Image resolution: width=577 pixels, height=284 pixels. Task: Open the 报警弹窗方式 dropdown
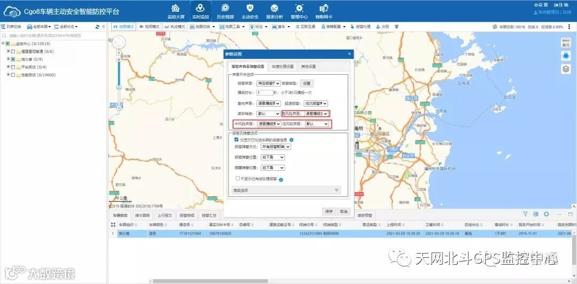276,147
